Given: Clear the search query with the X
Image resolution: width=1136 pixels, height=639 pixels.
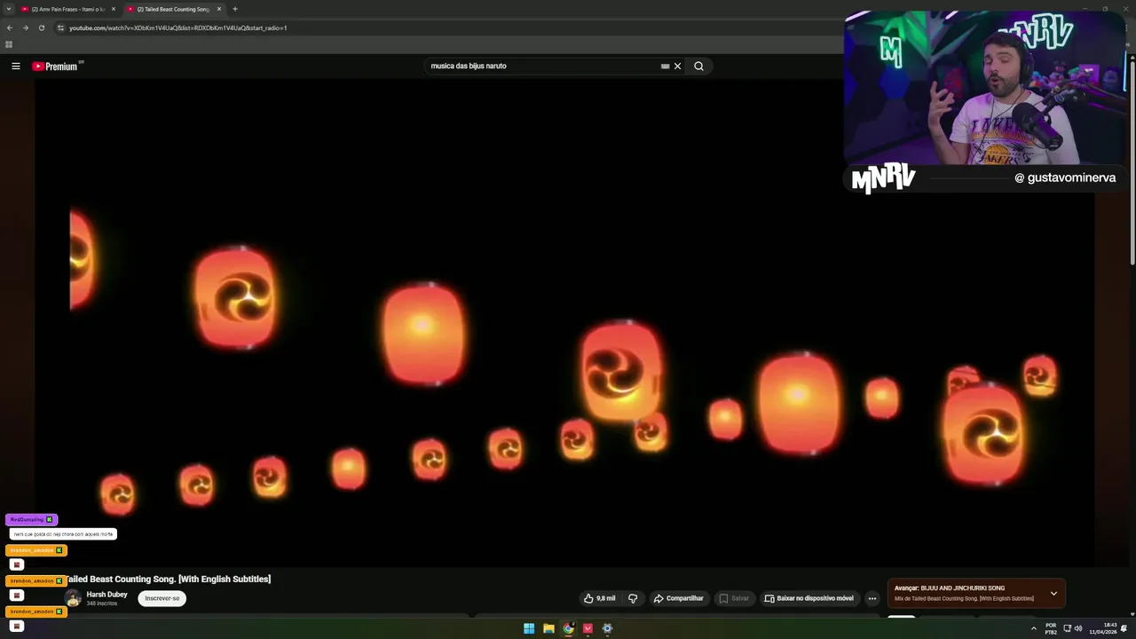Looking at the screenshot, I should [x=677, y=66].
